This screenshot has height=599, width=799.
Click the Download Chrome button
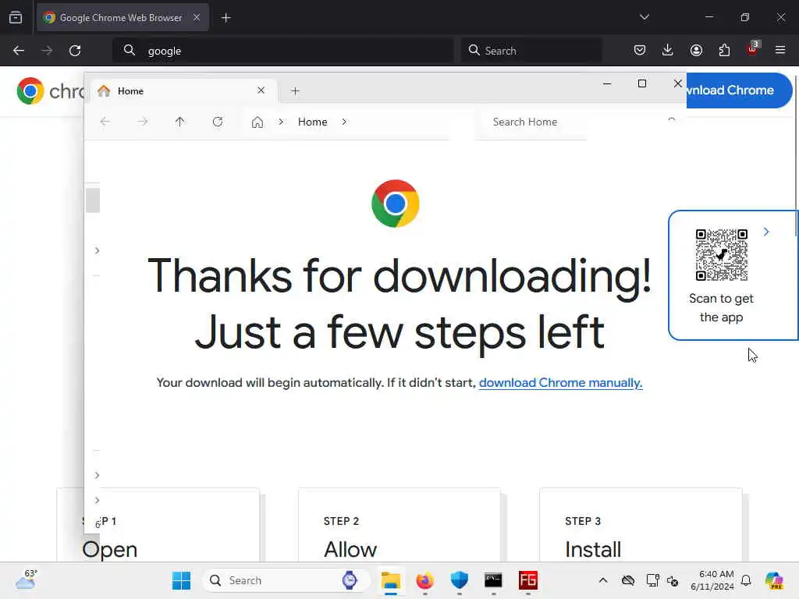pos(739,90)
